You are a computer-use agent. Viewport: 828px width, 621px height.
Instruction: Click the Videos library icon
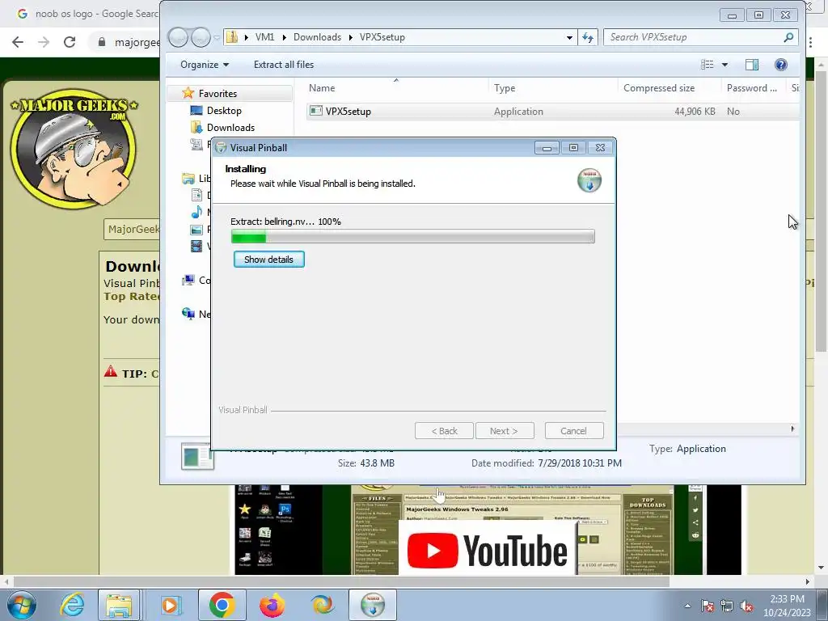coord(196,246)
